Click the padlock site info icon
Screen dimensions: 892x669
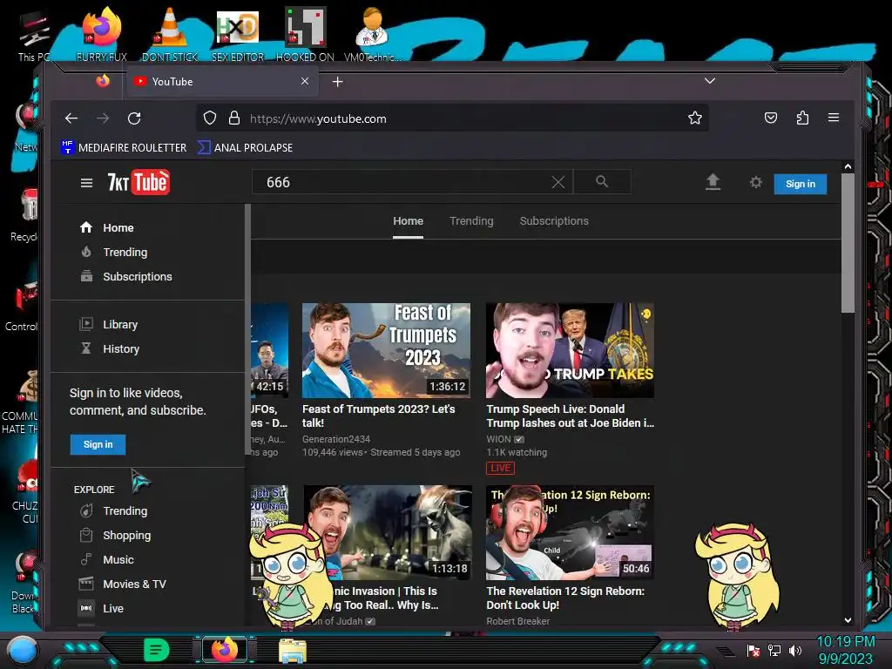coord(233,118)
